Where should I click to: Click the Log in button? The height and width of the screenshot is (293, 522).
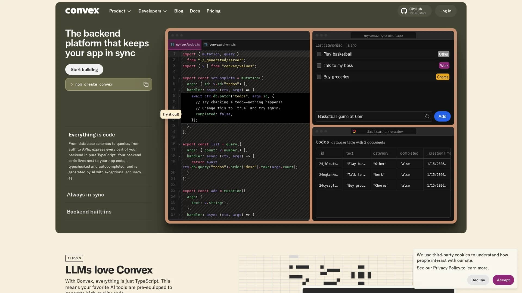click(x=446, y=11)
